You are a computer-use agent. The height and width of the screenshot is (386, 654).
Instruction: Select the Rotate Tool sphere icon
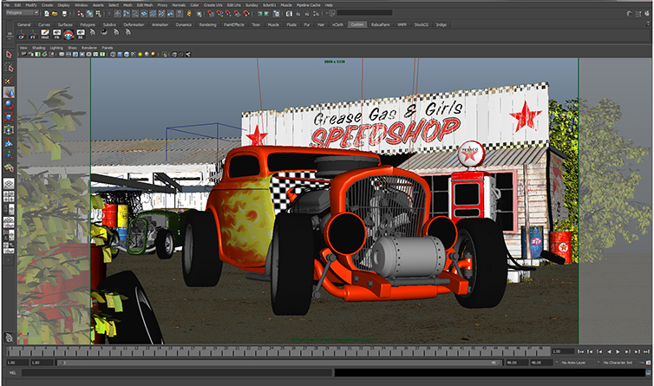click(9, 105)
